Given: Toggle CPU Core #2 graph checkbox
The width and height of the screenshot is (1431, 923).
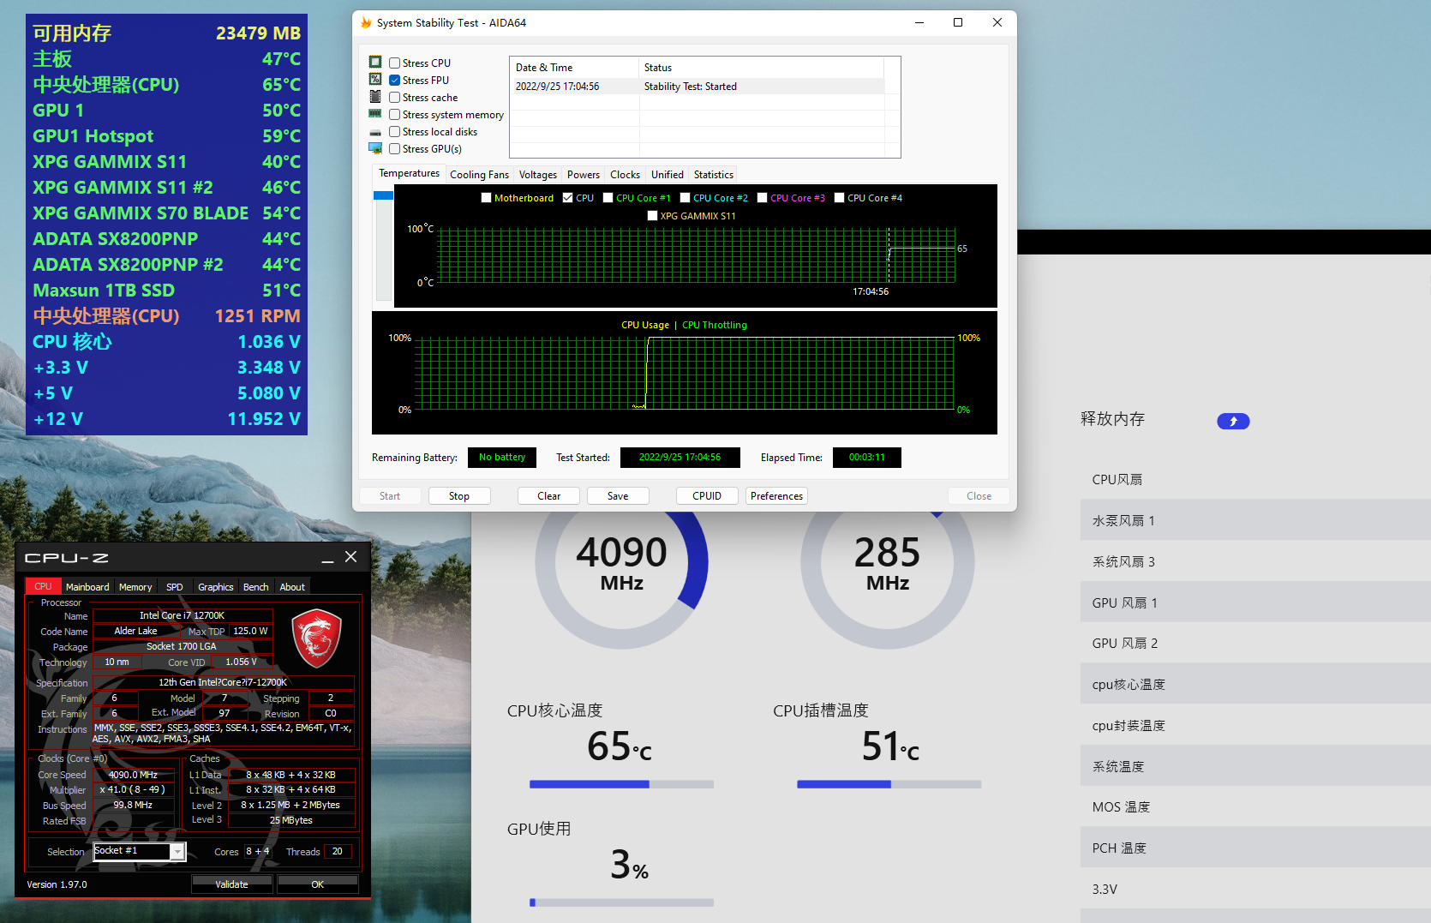Looking at the screenshot, I should coord(685,198).
